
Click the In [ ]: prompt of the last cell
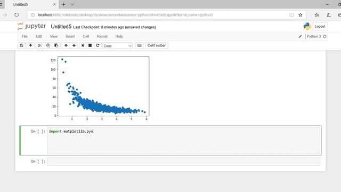pos(38,161)
